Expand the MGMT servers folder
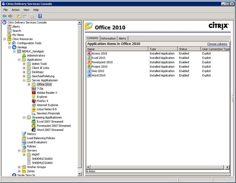 [x=24, y=155]
